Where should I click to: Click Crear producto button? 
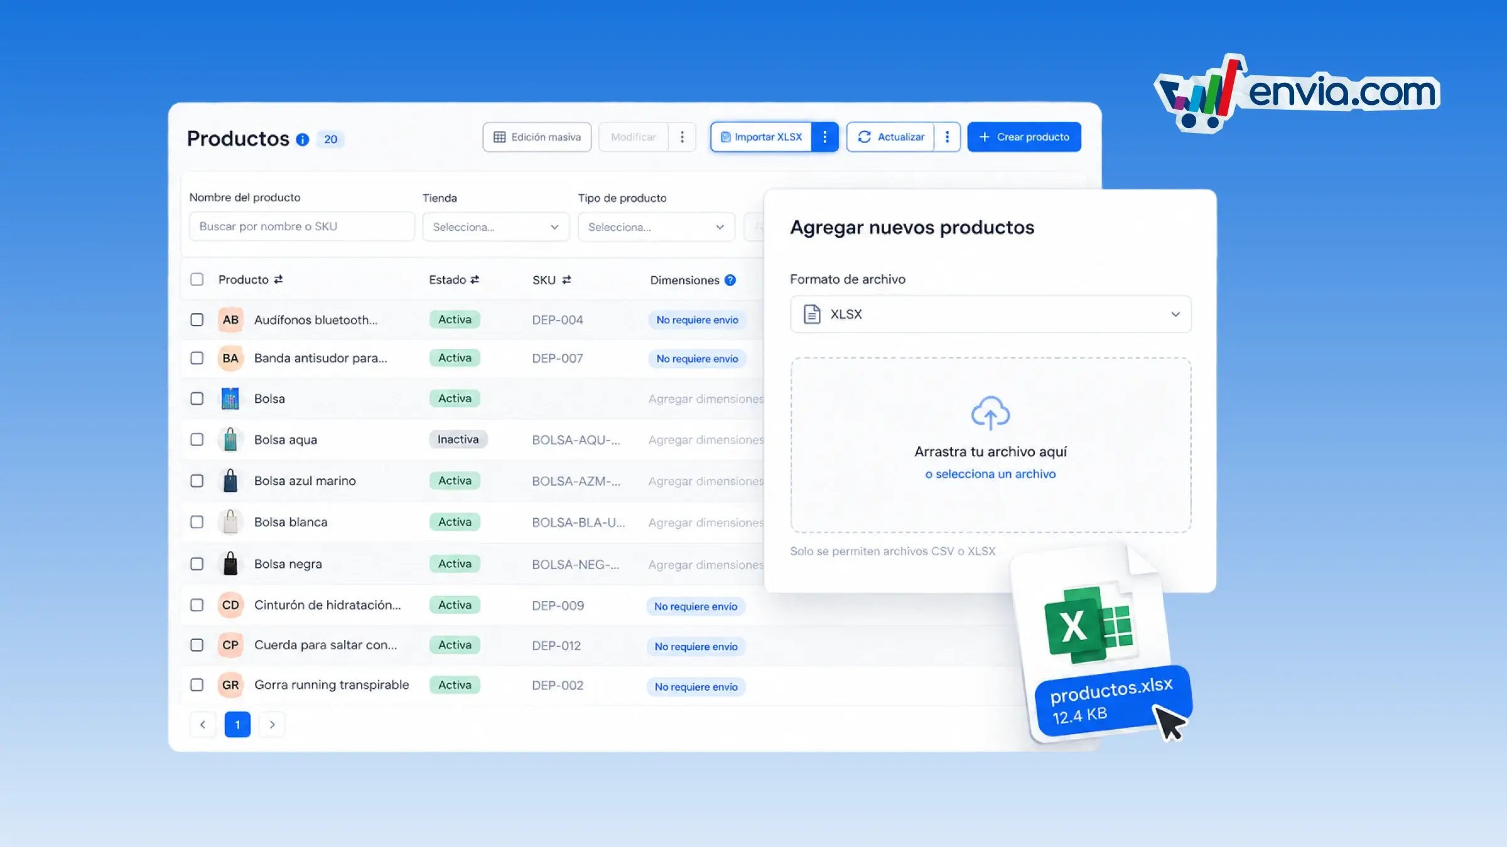point(1024,137)
